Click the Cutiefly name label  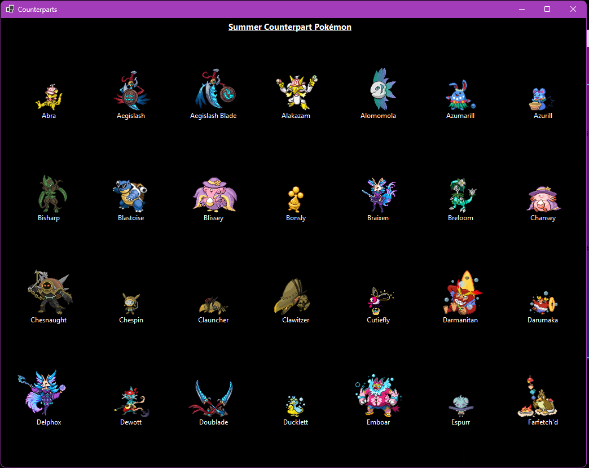coord(378,320)
